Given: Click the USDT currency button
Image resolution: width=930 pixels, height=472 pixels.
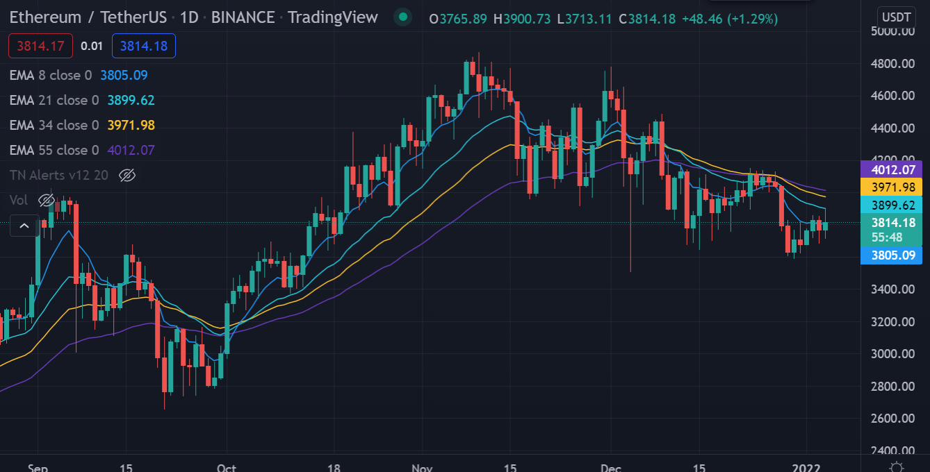Looking at the screenshot, I should pyautogui.click(x=896, y=17).
